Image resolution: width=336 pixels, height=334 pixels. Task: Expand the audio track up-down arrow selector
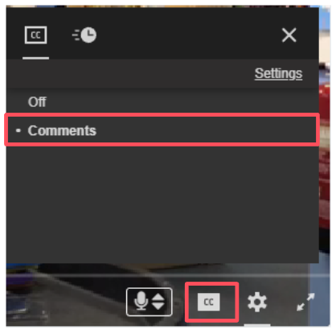coord(149,302)
